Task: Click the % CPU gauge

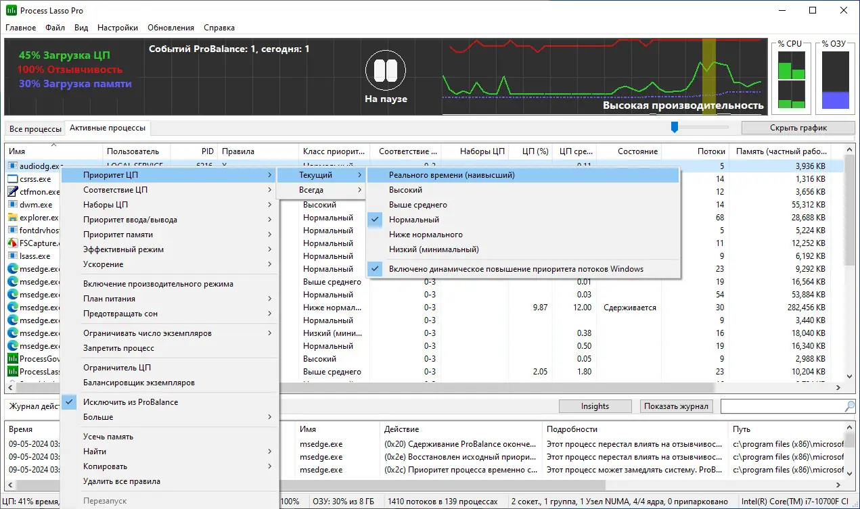Action: [x=791, y=80]
